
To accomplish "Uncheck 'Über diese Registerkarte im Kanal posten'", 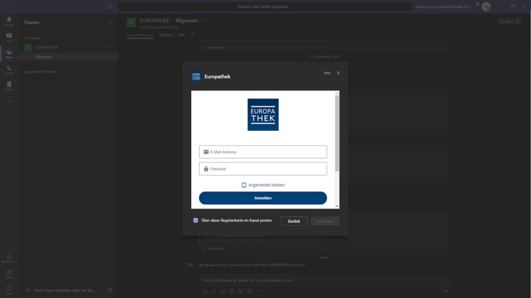I will coord(196,220).
